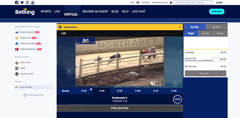Open the Twitter social icon
Viewport: 240px width, 118px height.
click(22, 3)
